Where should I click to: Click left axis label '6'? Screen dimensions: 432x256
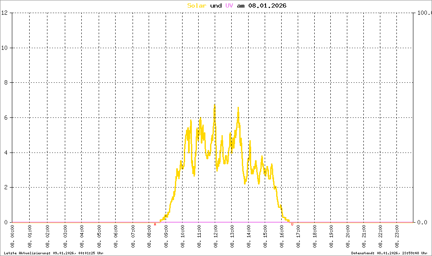point(6,117)
